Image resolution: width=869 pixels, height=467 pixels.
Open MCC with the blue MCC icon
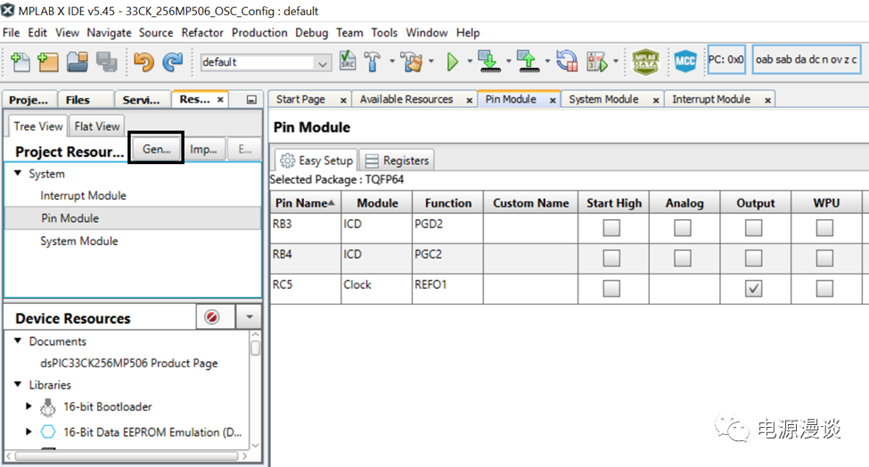pyautogui.click(x=685, y=61)
